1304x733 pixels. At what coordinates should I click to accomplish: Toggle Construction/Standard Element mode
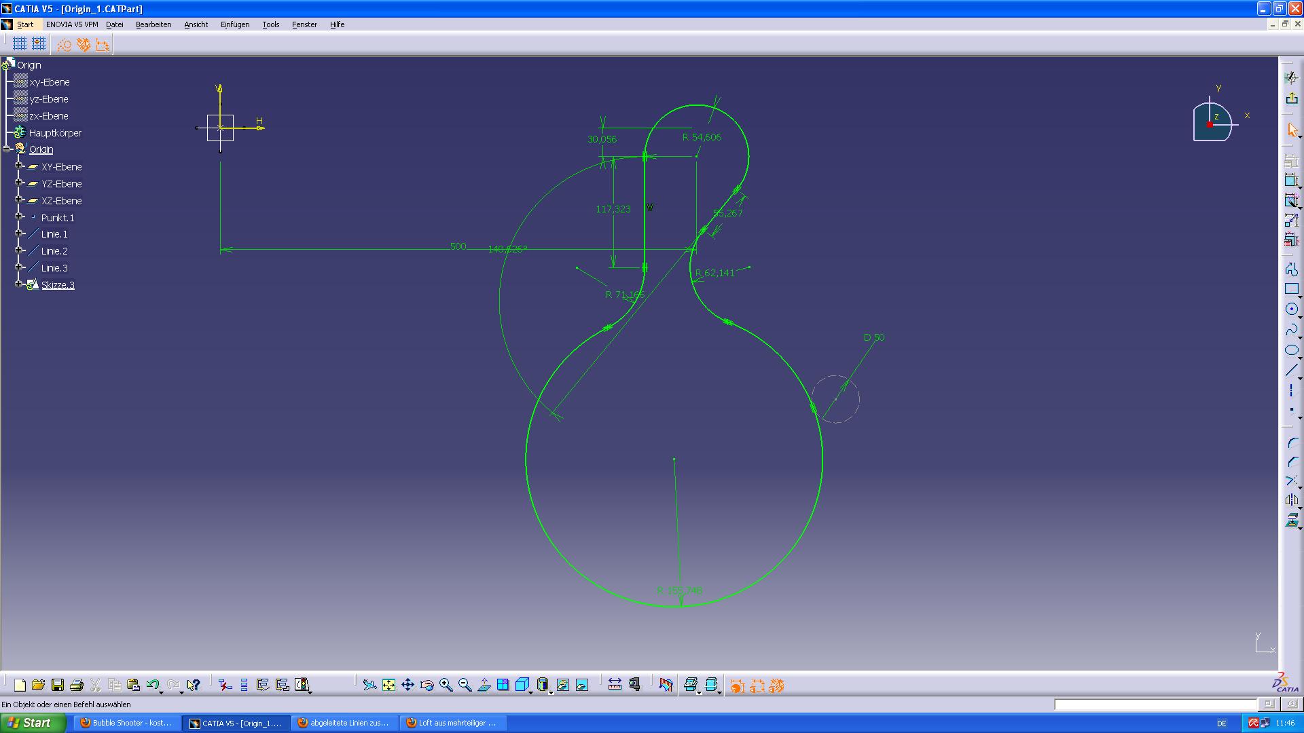pyautogui.click(x=64, y=45)
